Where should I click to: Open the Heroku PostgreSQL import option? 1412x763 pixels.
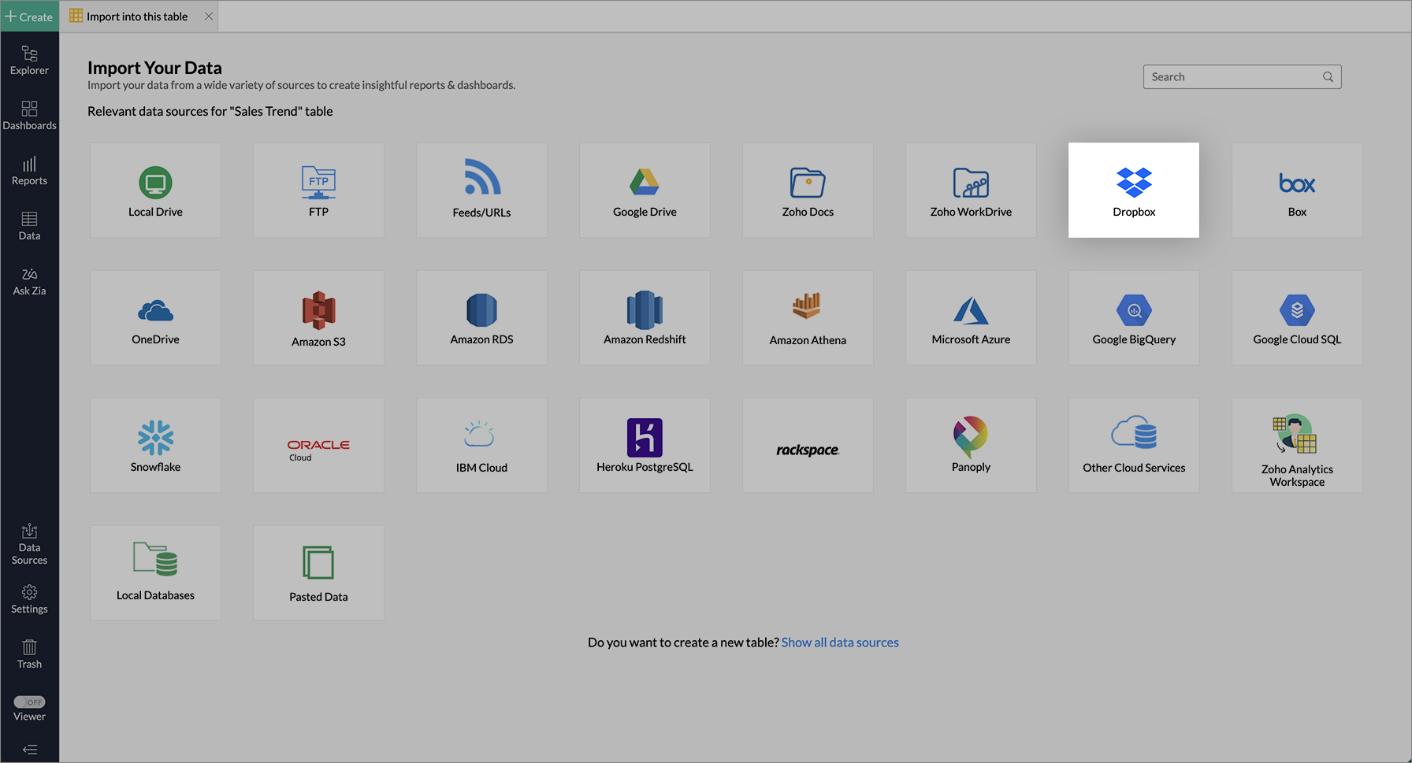[x=644, y=445]
